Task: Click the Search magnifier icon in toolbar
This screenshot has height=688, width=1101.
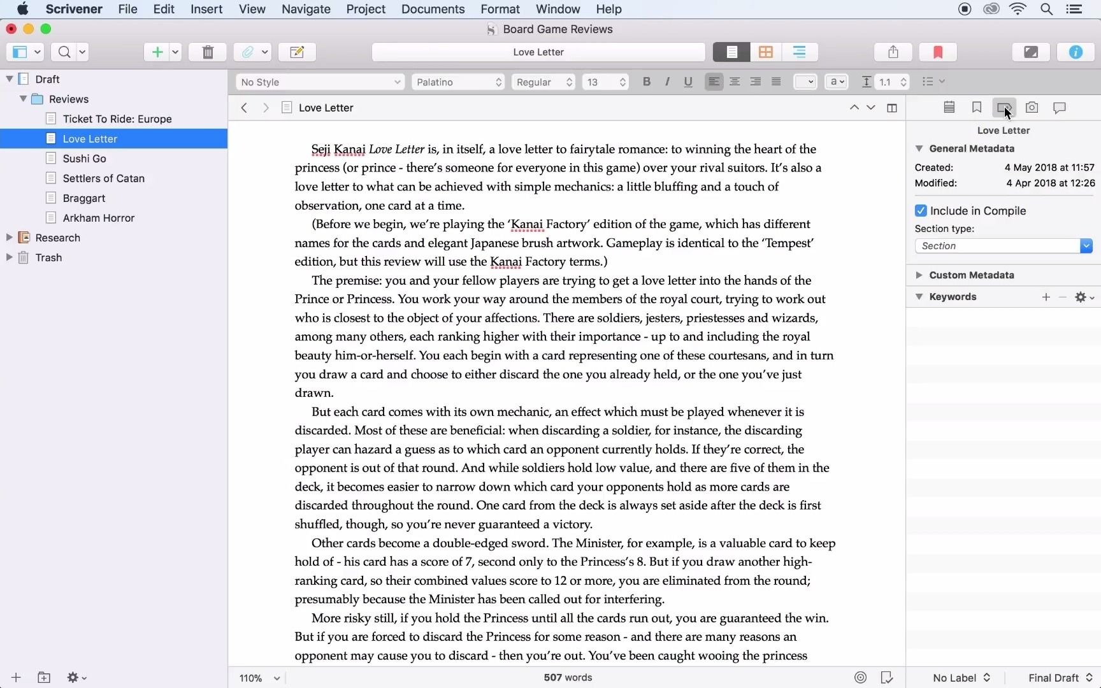Action: pos(64,52)
